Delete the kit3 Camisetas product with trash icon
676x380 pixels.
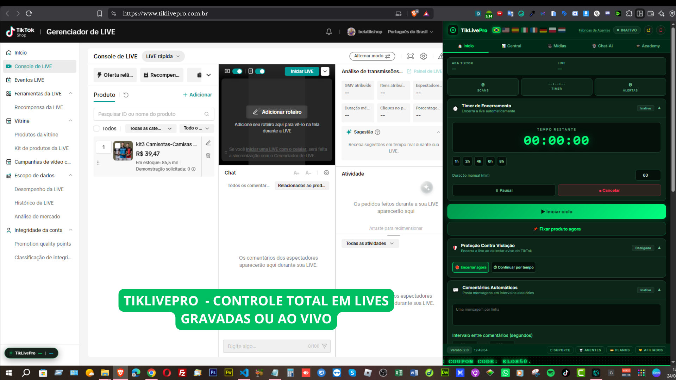[x=208, y=155]
